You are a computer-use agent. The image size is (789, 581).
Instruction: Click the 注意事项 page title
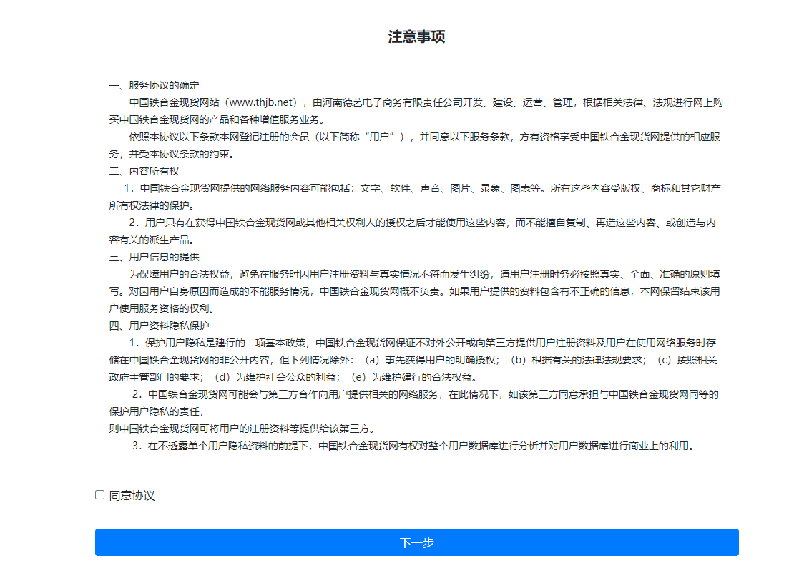(416, 37)
